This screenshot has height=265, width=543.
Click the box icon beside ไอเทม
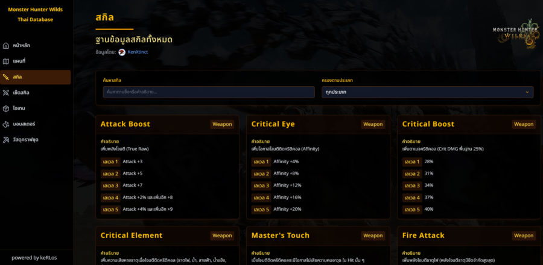point(6,108)
